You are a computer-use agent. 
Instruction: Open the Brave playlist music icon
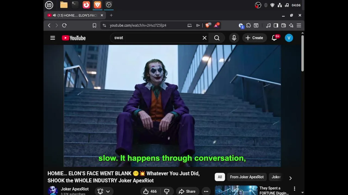tap(268, 25)
